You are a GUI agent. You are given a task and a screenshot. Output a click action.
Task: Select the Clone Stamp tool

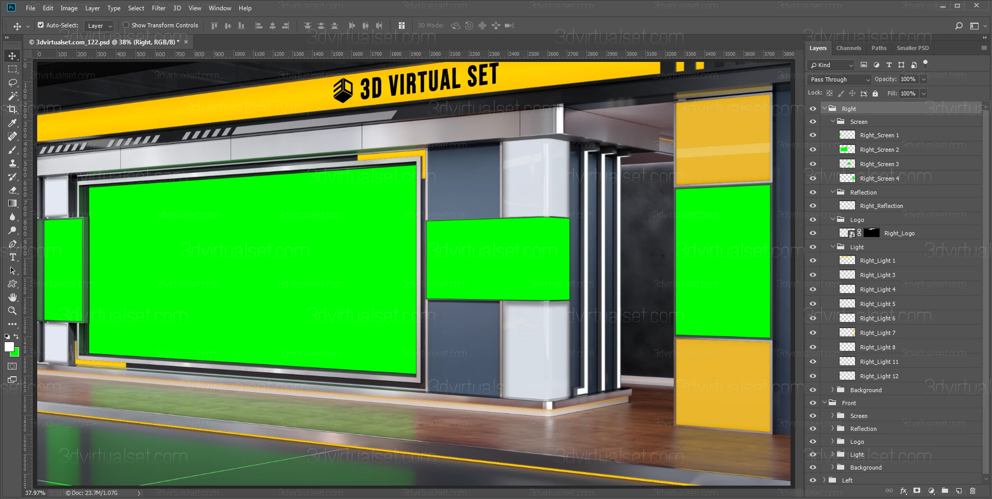[x=12, y=163]
